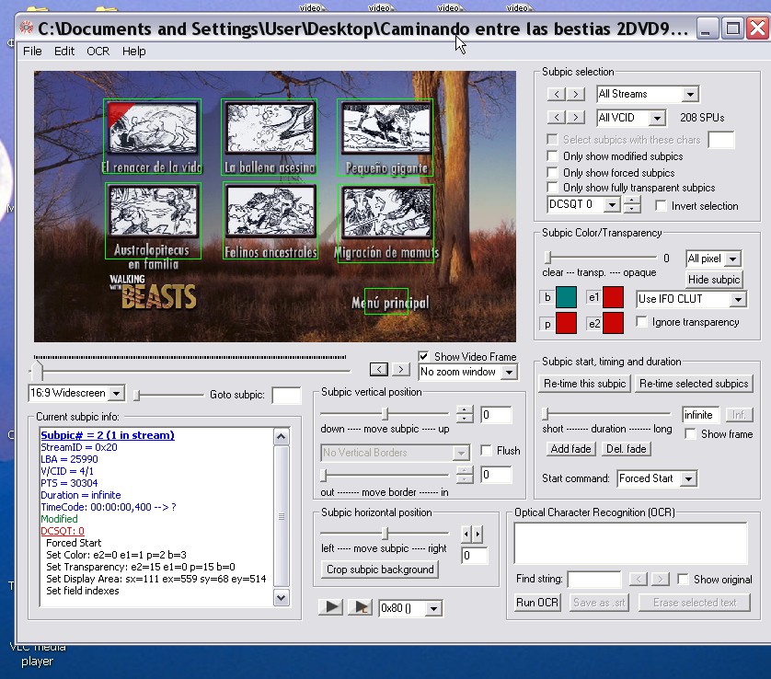Click Crop subpic background button
Image resolution: width=771 pixels, height=679 pixels.
(x=380, y=570)
